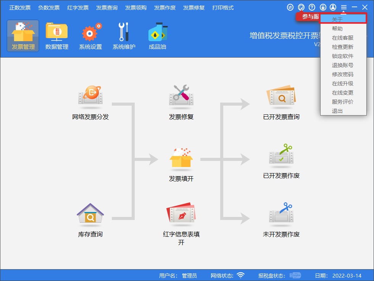Viewport: 374px width, 281px height.
Task: Open the hamburger menu in title bar
Action: click(x=344, y=6)
